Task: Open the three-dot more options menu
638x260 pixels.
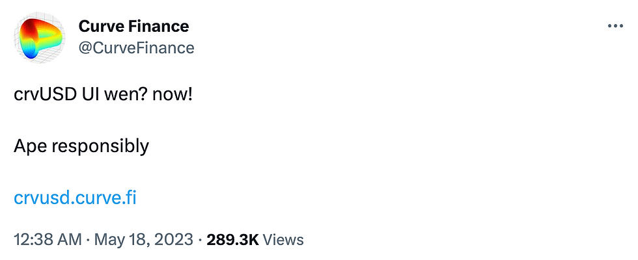Action: pyautogui.click(x=615, y=26)
